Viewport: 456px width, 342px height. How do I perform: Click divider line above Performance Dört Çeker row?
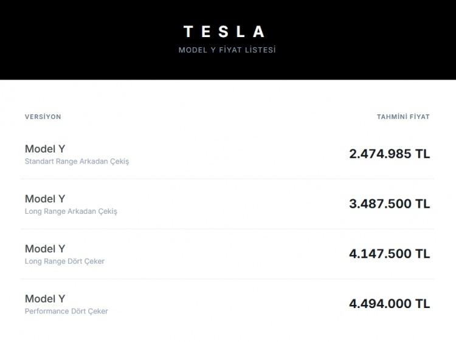pos(227,279)
